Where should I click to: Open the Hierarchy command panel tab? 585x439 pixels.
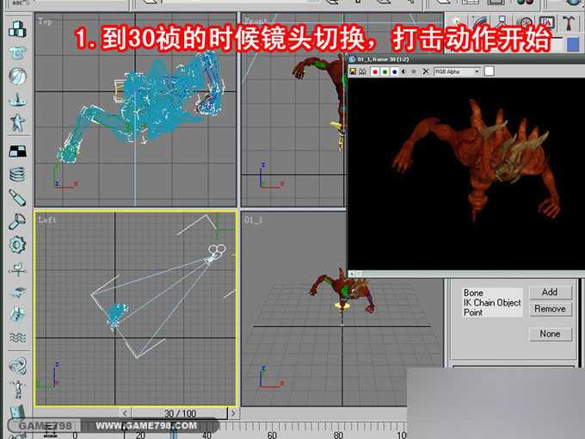coord(502,22)
